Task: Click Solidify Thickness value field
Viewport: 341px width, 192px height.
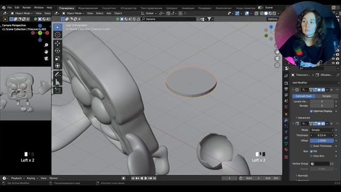Action: [322, 135]
